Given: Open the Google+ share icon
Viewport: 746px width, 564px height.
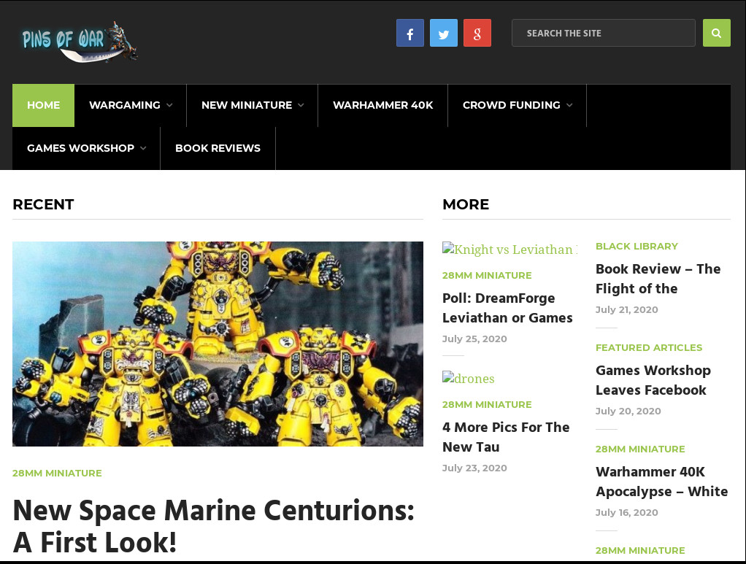Looking at the screenshot, I should [477, 32].
